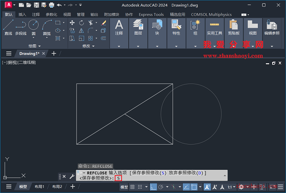Click the 保存参照修改(S) command option

pyautogui.click(x=149, y=173)
